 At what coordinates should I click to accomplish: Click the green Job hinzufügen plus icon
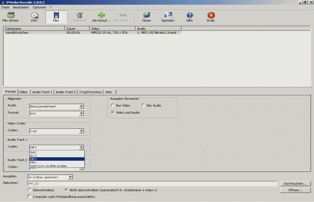pos(101,15)
